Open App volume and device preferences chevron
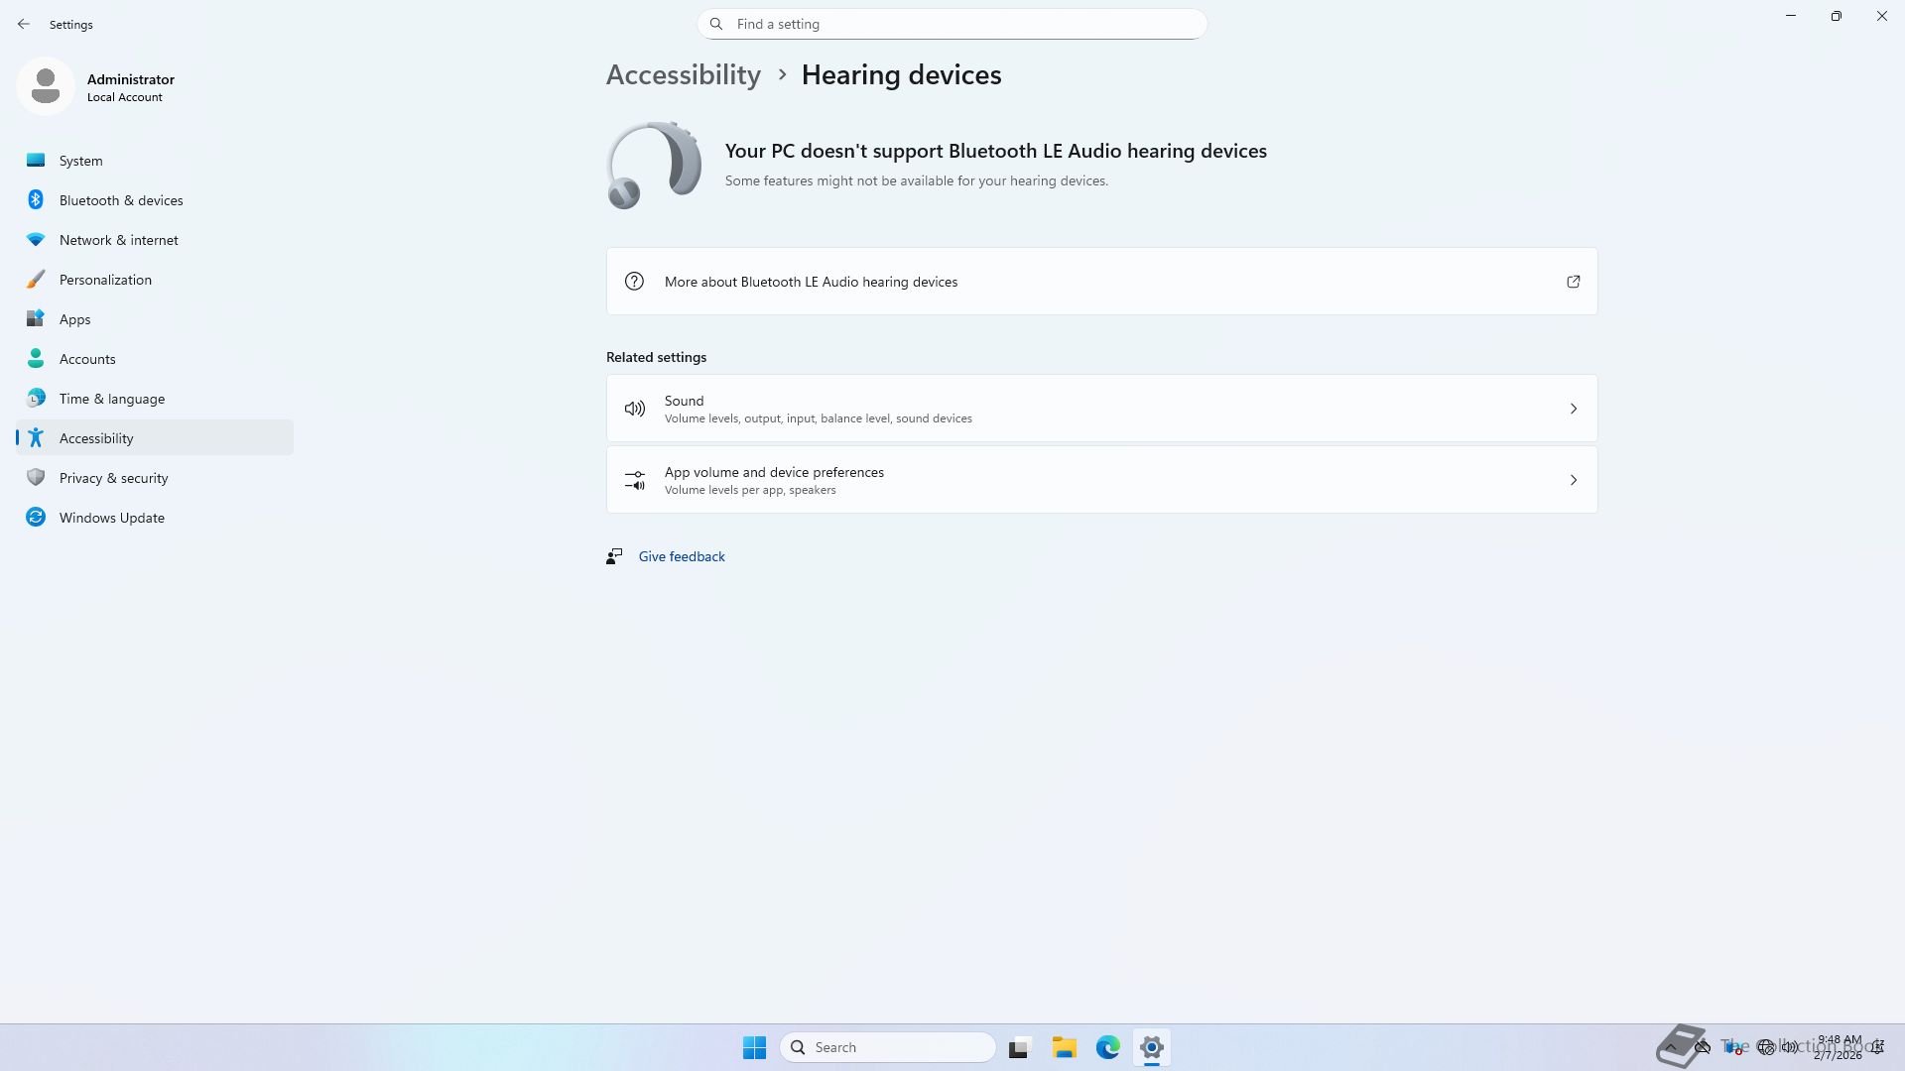1905x1071 pixels. click(1573, 480)
